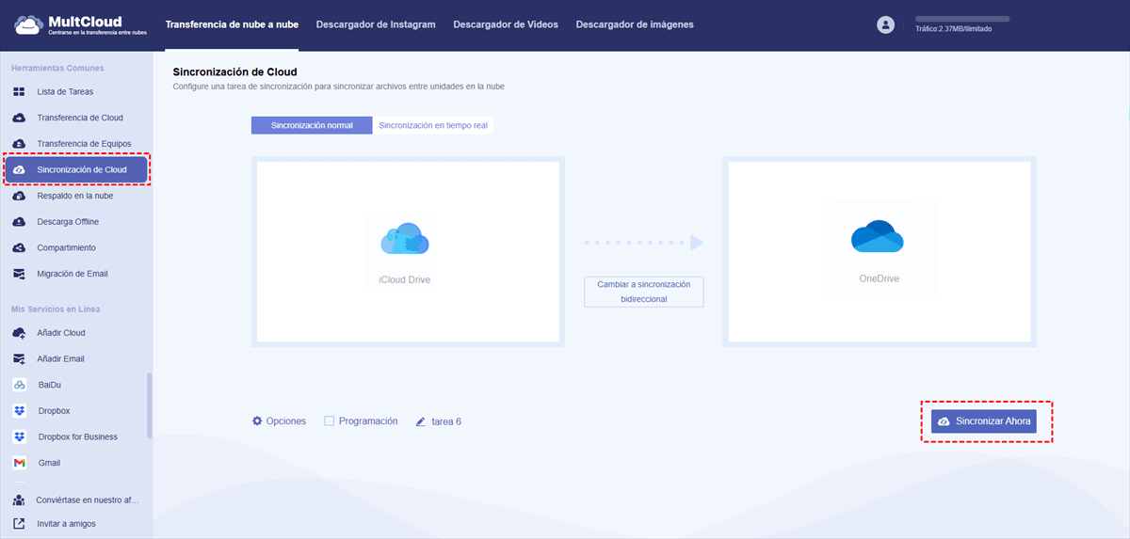Click the Tráfico:2.37MB/Ilimitado text

click(953, 29)
